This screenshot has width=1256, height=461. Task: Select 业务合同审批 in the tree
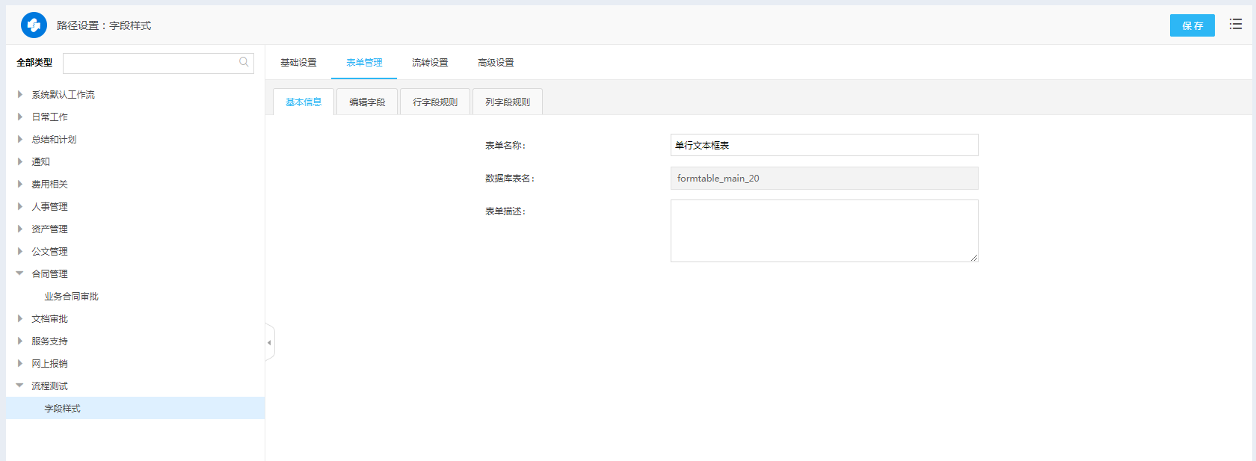coord(71,297)
